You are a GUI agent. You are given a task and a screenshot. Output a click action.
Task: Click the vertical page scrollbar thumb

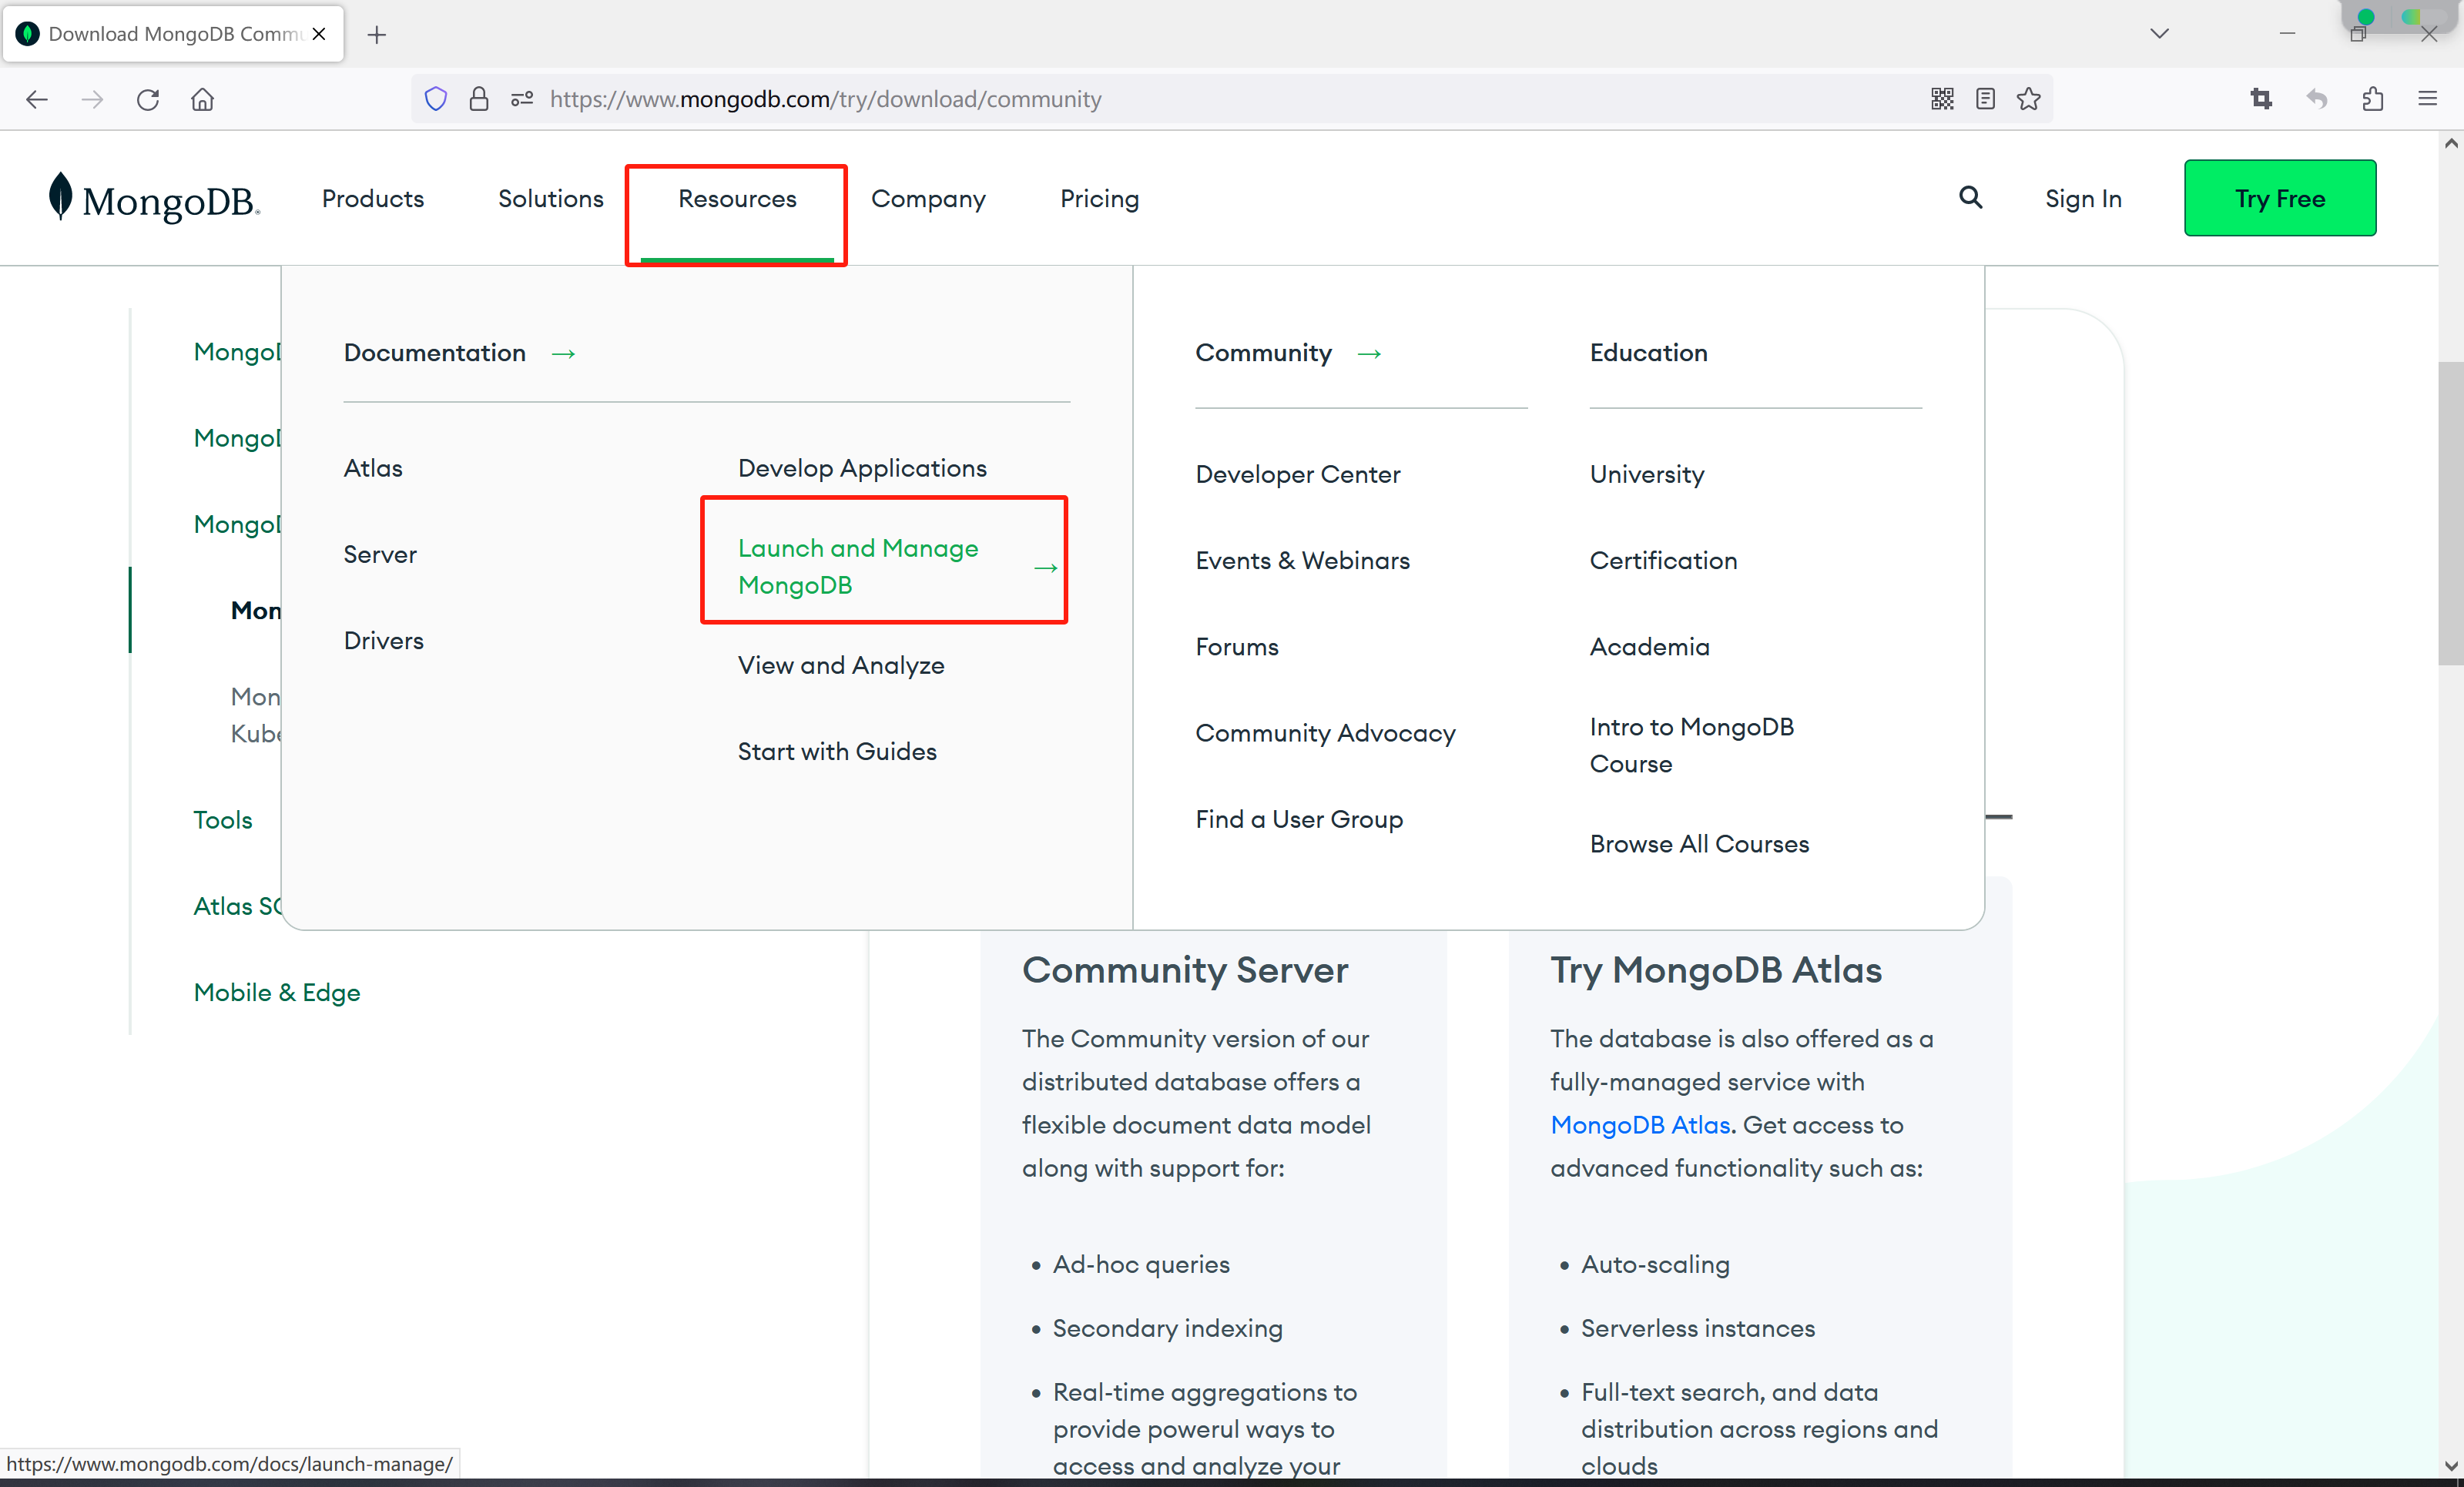point(2450,512)
